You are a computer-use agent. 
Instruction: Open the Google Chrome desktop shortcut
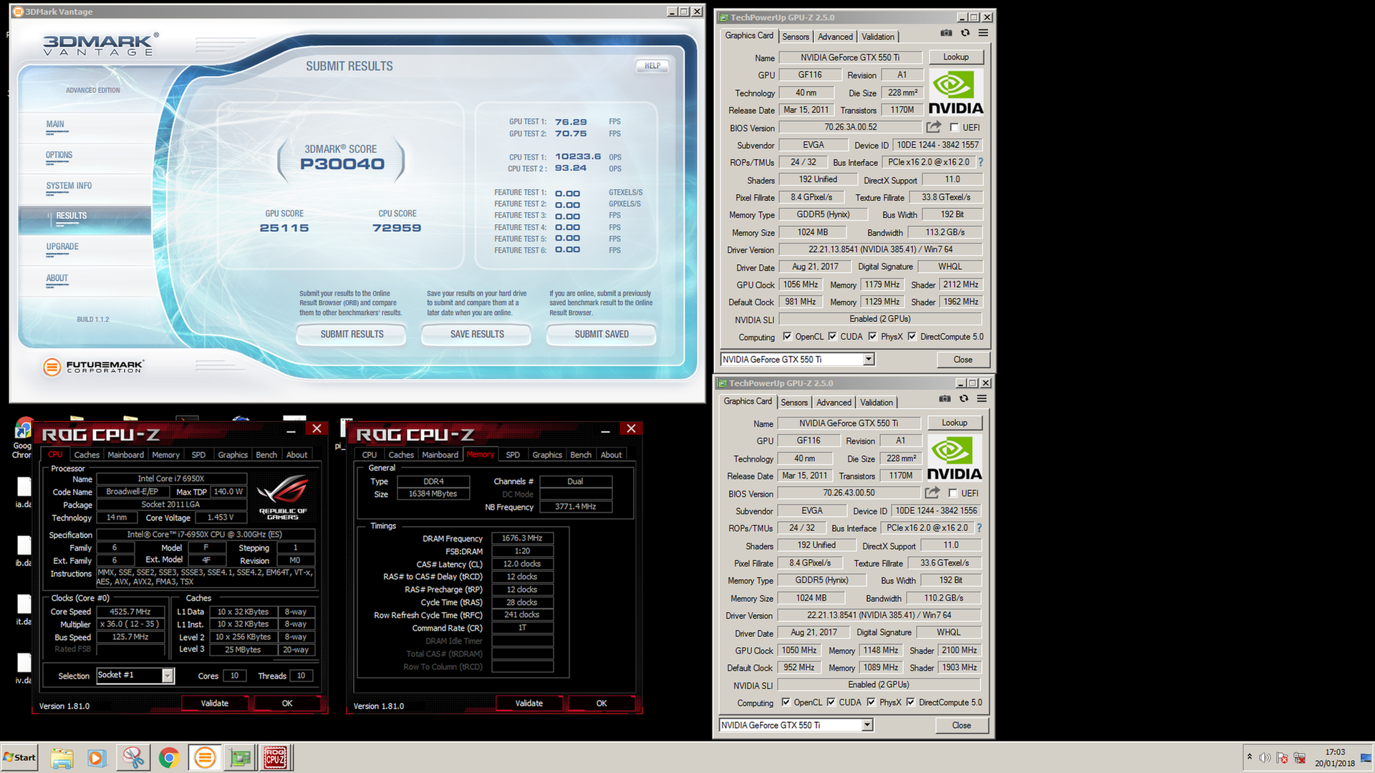[x=23, y=438]
